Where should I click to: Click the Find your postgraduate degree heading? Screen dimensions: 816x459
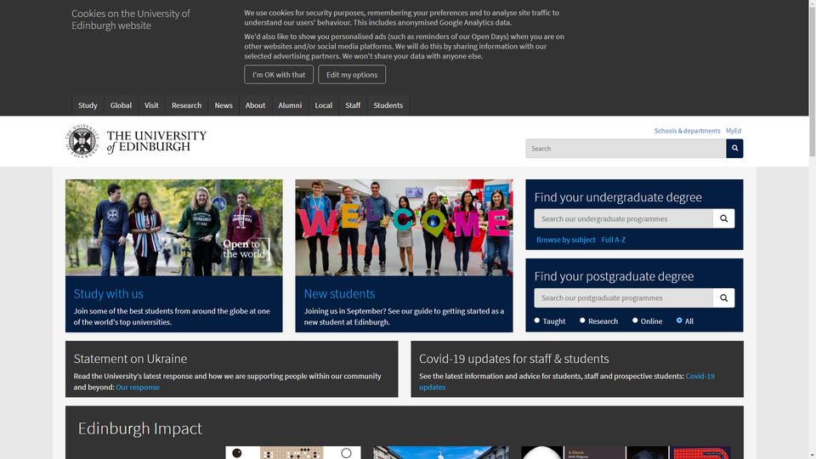coord(614,276)
